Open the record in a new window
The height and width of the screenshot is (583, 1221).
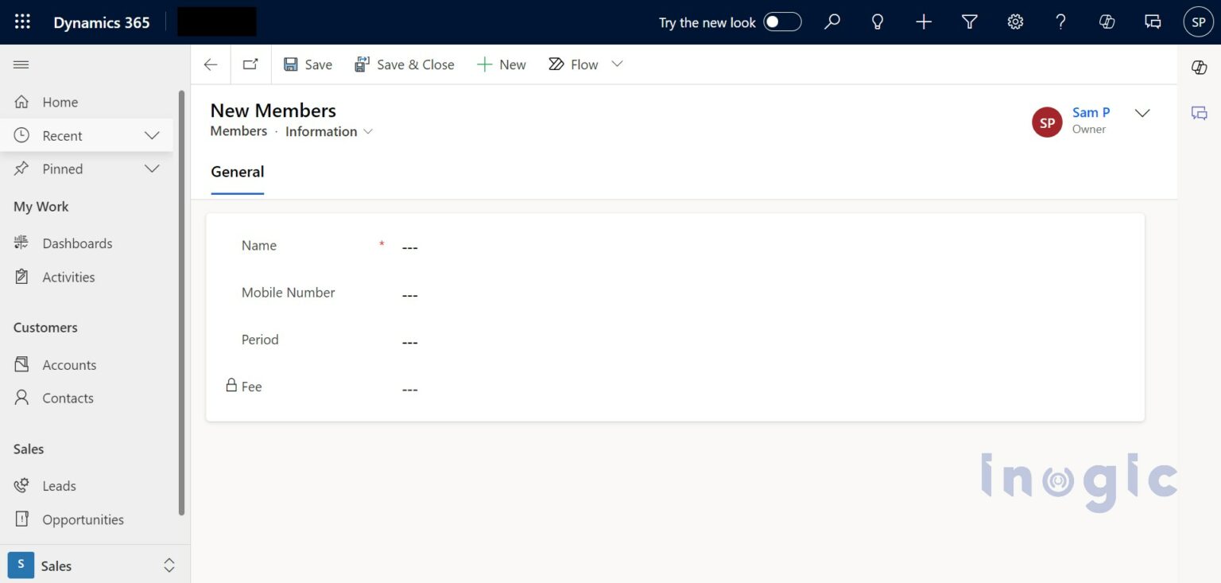[x=250, y=64]
